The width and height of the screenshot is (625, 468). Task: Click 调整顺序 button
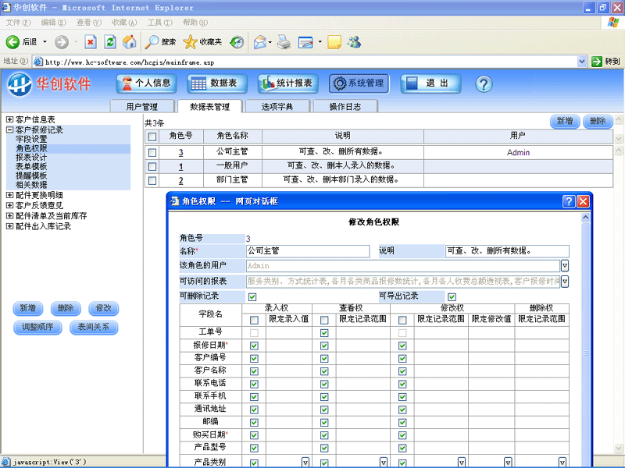tap(37, 327)
